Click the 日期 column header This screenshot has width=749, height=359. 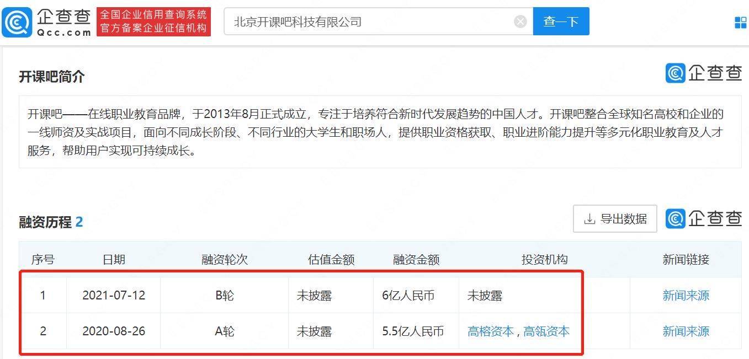pyautogui.click(x=114, y=260)
